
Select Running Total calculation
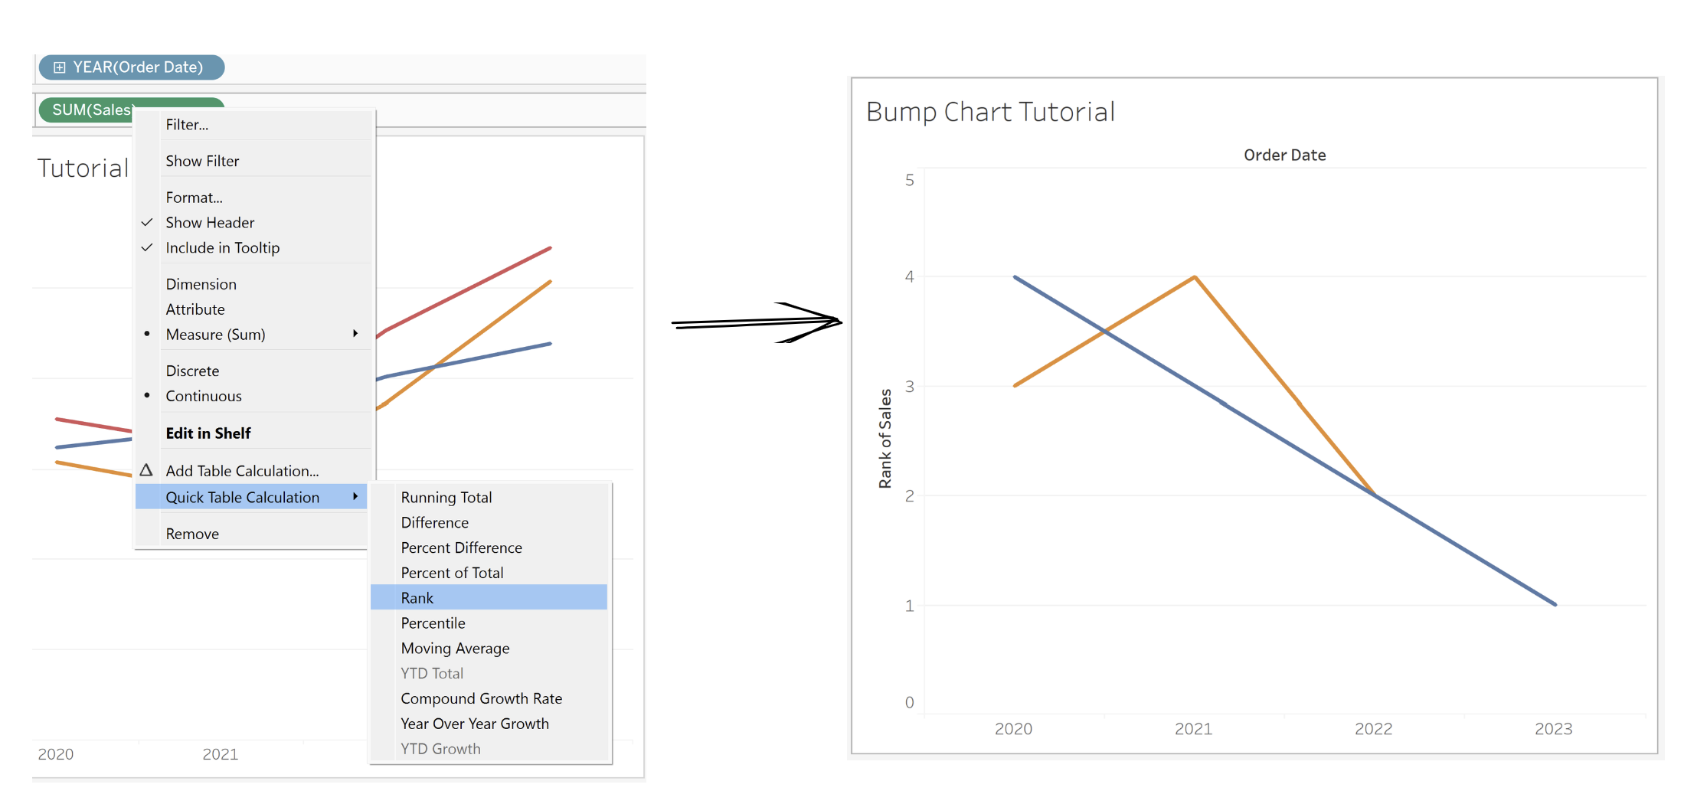point(446,498)
